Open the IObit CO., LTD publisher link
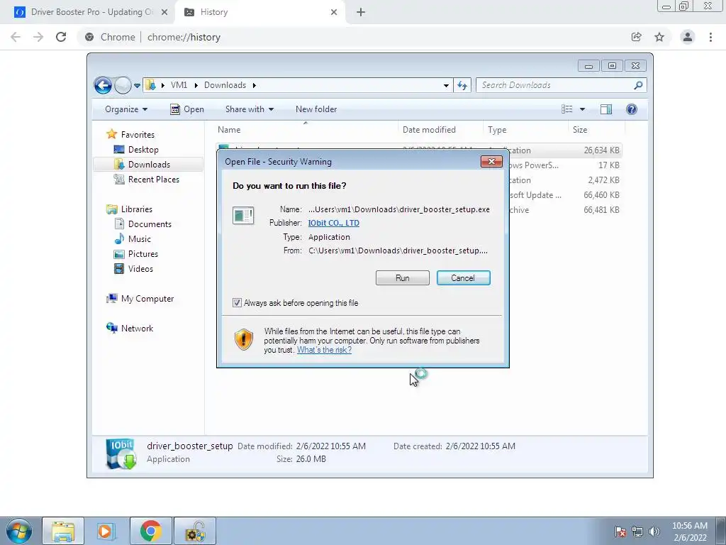 coord(334,223)
